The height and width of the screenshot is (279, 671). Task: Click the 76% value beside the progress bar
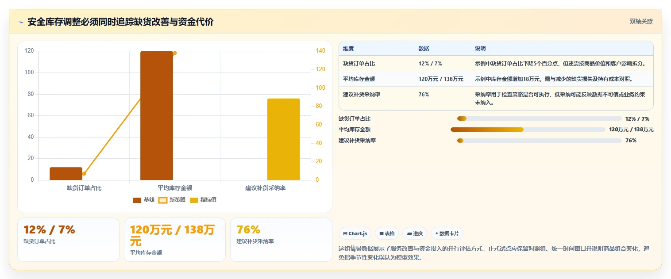631,141
